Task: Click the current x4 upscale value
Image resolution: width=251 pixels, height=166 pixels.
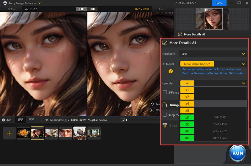Action: 187,83
